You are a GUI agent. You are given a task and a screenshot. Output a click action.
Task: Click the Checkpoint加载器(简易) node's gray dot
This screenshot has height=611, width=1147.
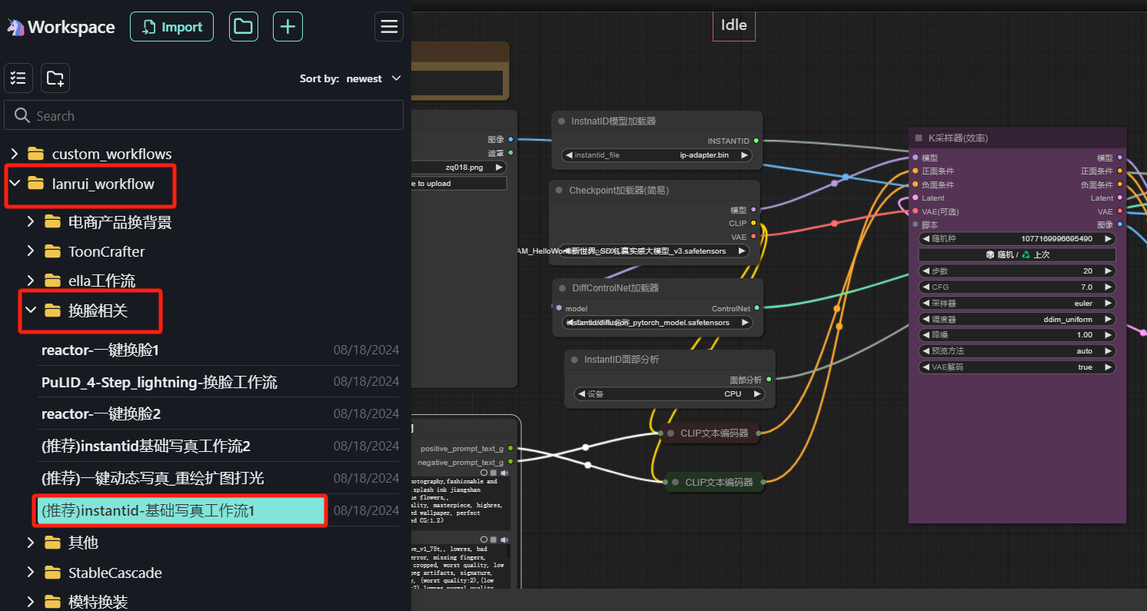(559, 190)
